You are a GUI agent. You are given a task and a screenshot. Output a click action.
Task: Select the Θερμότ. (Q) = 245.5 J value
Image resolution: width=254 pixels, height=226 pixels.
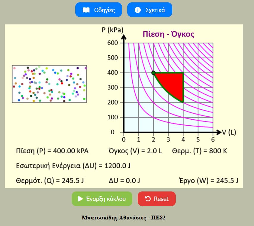(48, 180)
